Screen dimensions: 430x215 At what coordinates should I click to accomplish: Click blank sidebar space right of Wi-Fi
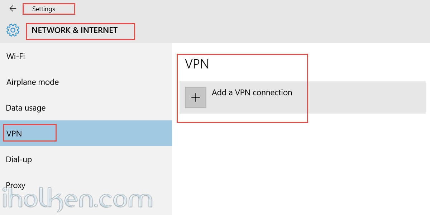99,56
